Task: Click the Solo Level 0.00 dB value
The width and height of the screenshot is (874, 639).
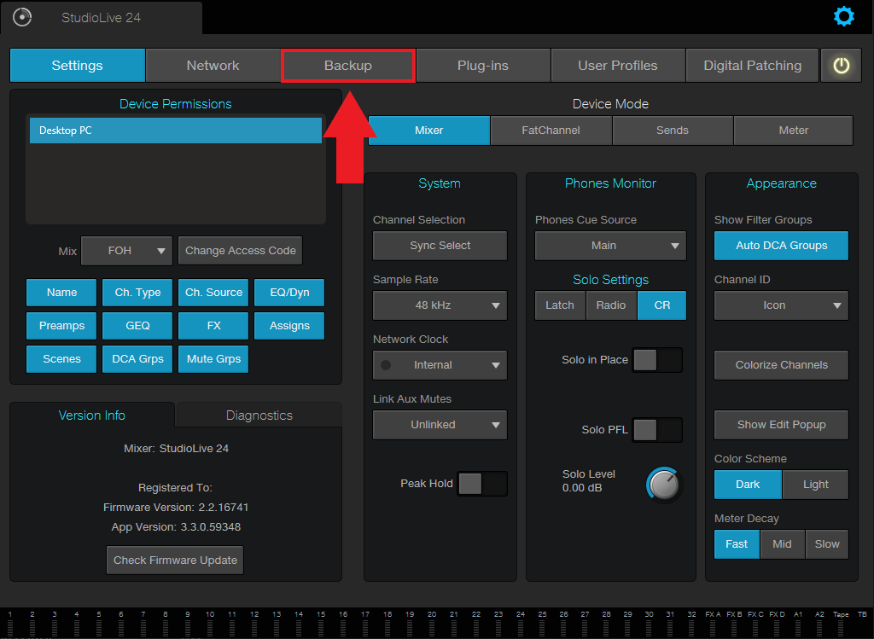Action: tap(582, 488)
